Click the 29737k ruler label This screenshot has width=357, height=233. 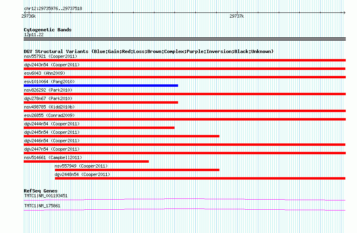point(237,16)
